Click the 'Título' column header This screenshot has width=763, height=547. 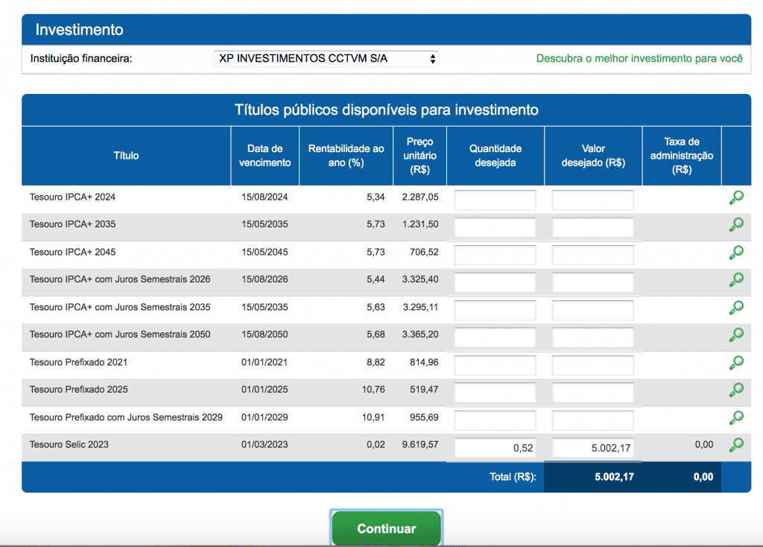tap(126, 156)
